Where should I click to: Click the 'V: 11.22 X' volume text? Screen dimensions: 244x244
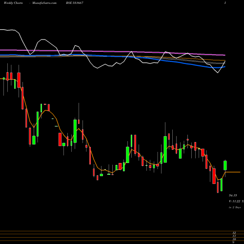pos(236,202)
